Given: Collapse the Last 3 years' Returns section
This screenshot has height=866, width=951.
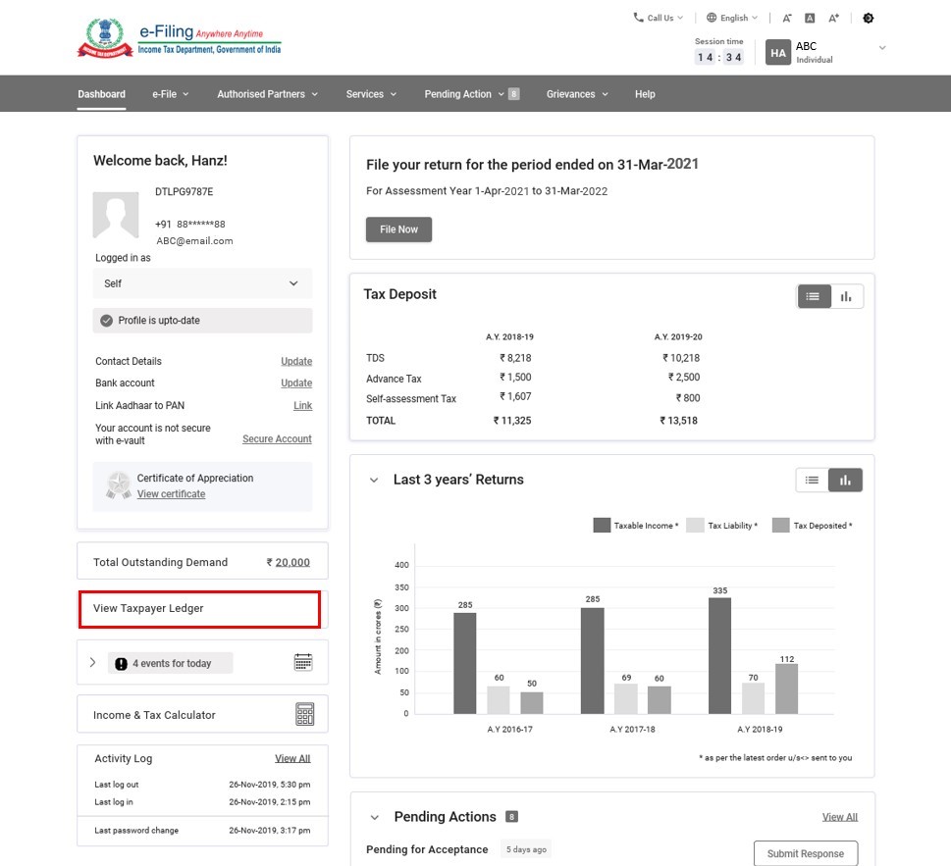Looking at the screenshot, I should tap(374, 481).
